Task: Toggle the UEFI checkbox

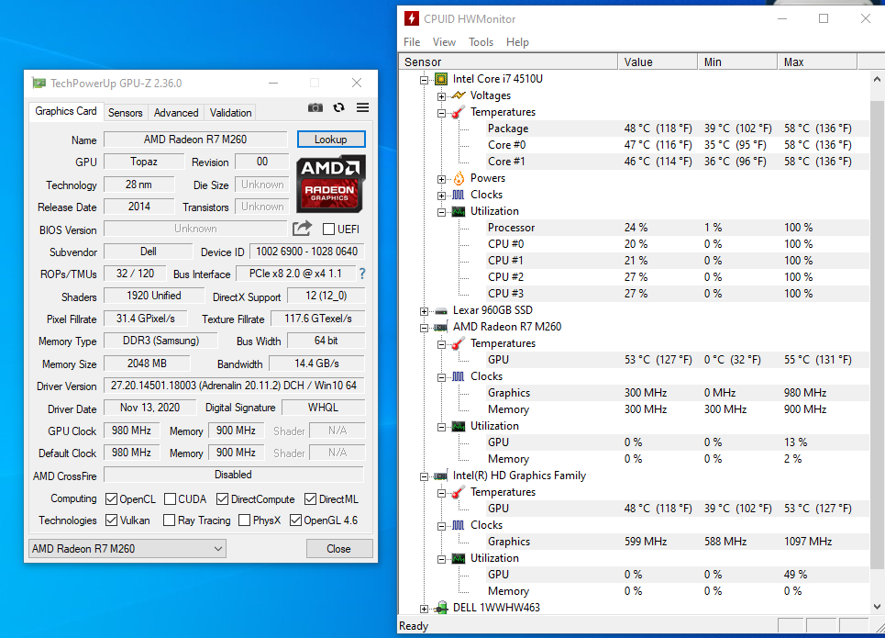Action: 328,229
